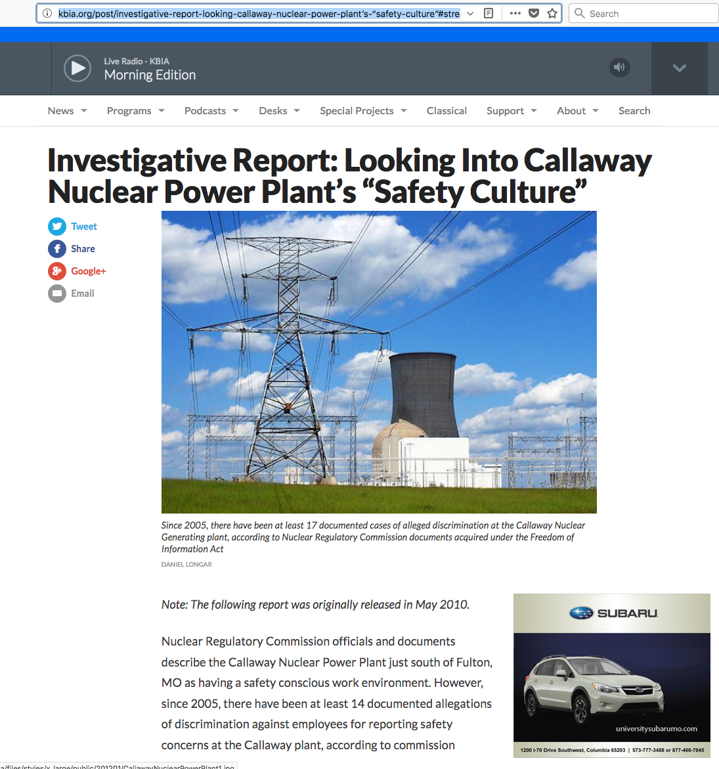The image size is (719, 769).
Task: Open the more actions ellipsis icon
Action: (x=515, y=13)
